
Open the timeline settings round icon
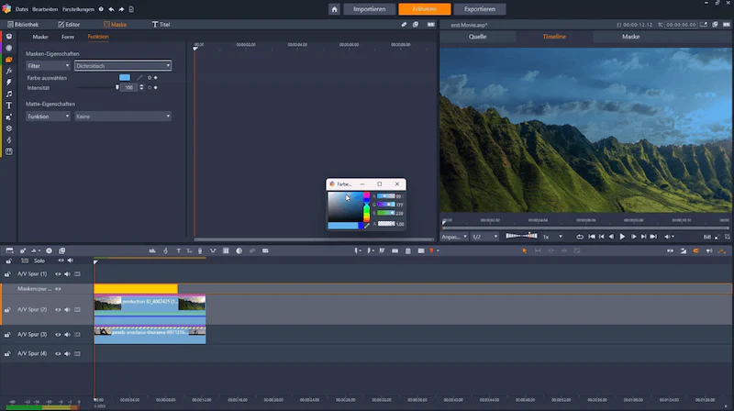50,250
